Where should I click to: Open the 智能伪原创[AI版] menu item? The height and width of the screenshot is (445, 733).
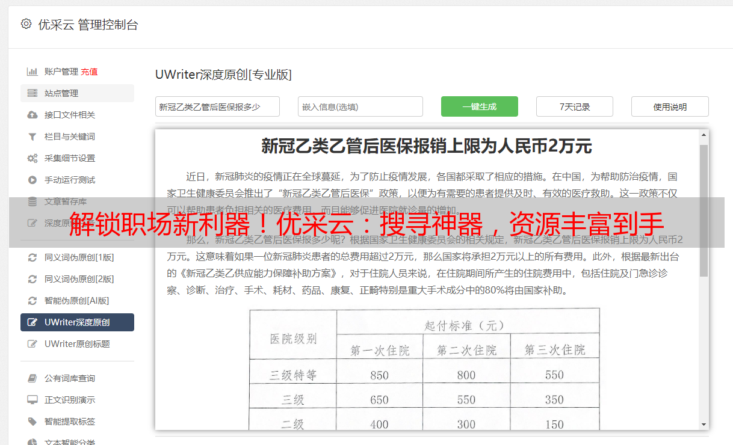click(76, 301)
